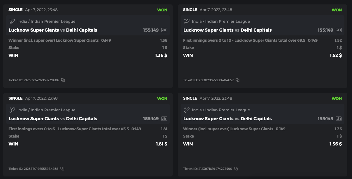The image size is (352, 179).
Task: Click the 155:149 score on the 1.81 odds ticket
Action: coord(151,119)
